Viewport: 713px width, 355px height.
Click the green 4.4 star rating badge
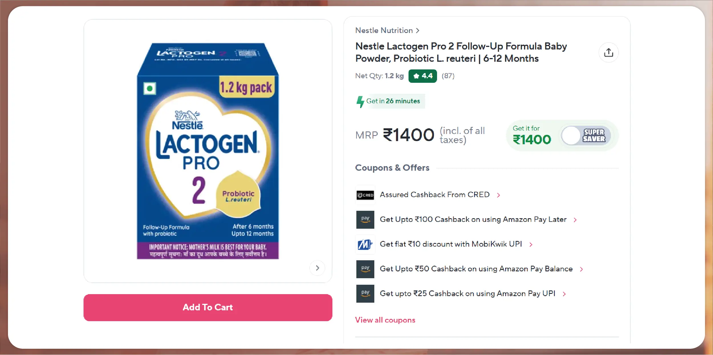coord(422,76)
